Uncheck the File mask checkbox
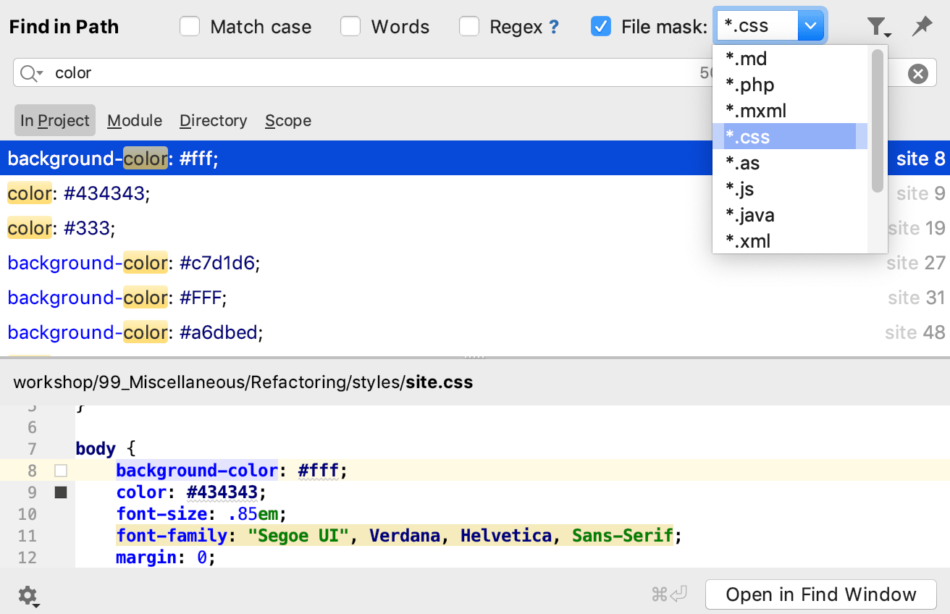Screen dimensions: 950x614 [x=601, y=27]
